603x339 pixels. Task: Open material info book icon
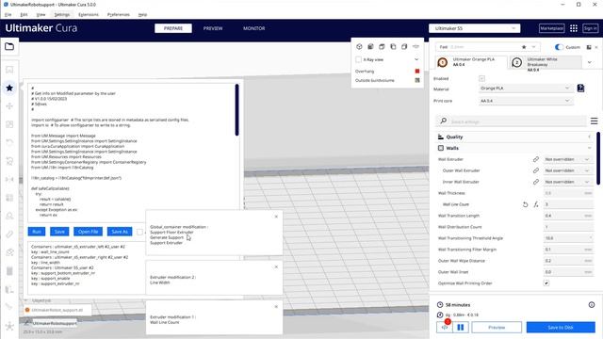(580, 89)
